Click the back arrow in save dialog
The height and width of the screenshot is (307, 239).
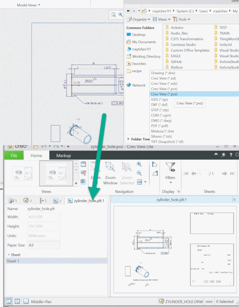128,11
